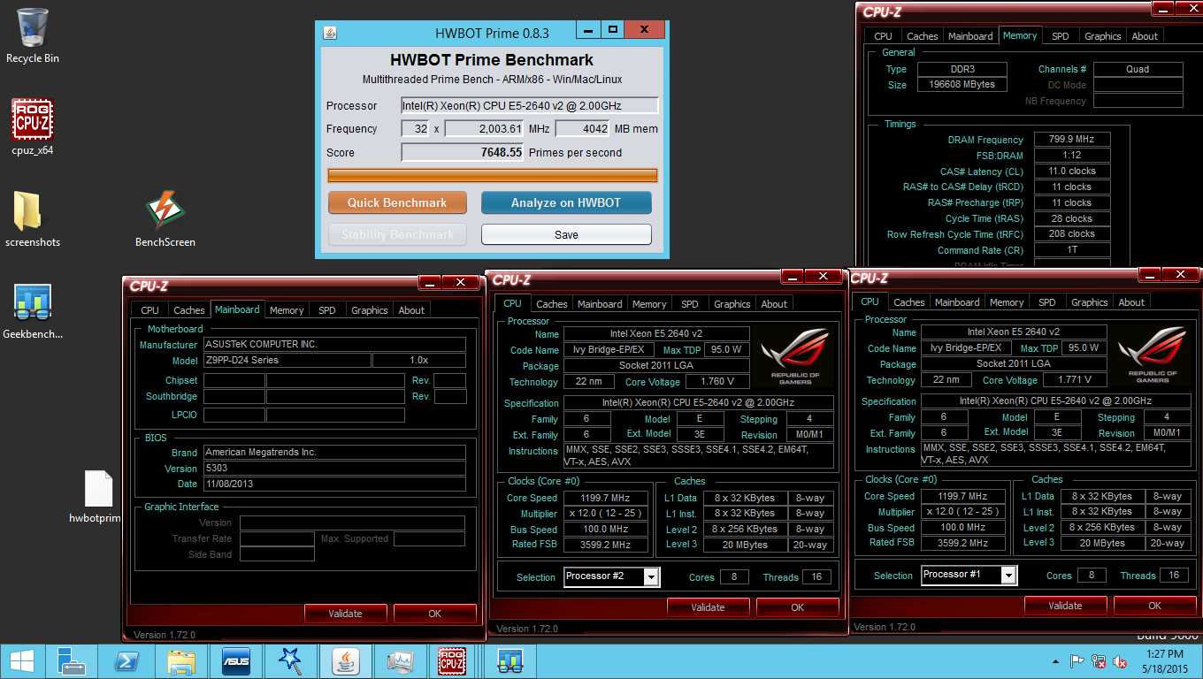Open Caches tab in the Mainboard CPU-Z window
This screenshot has width=1203, height=679.
click(188, 310)
